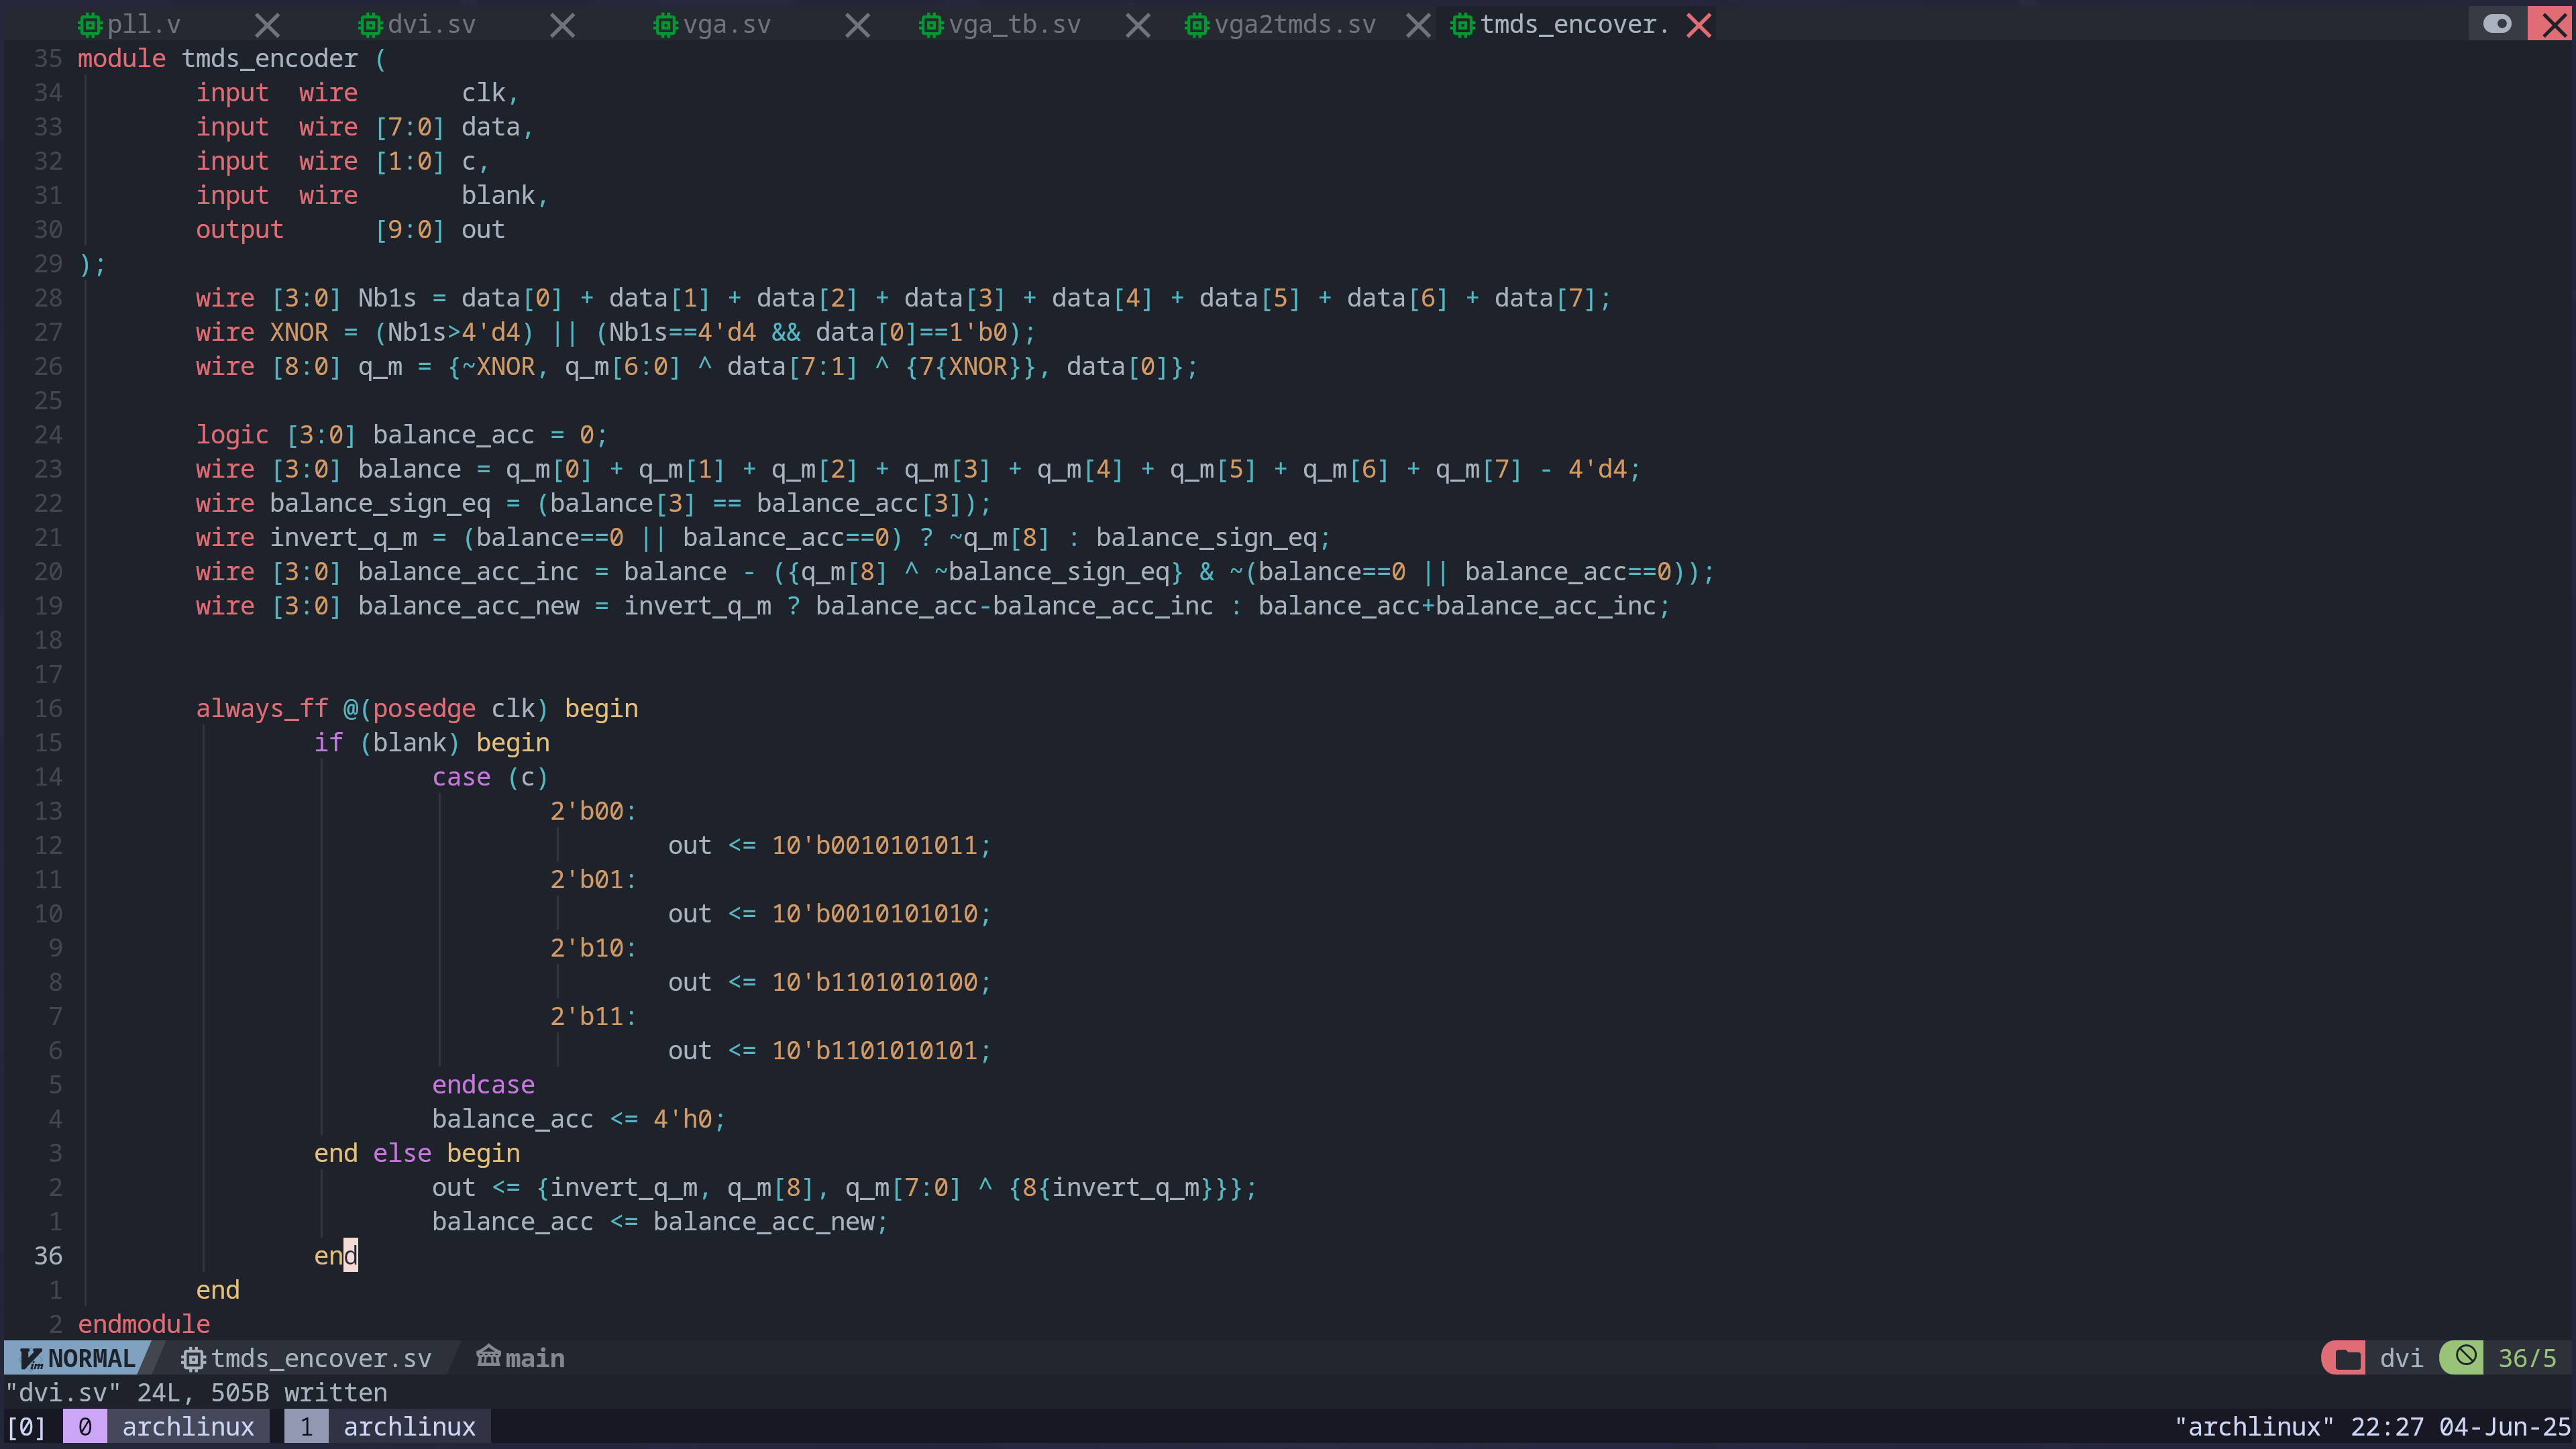Click the git branch icon in statusline
This screenshot has height=1449, width=2576.
click(x=488, y=1356)
